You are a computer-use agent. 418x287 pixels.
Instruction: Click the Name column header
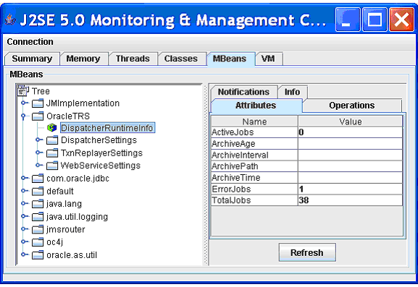(254, 121)
